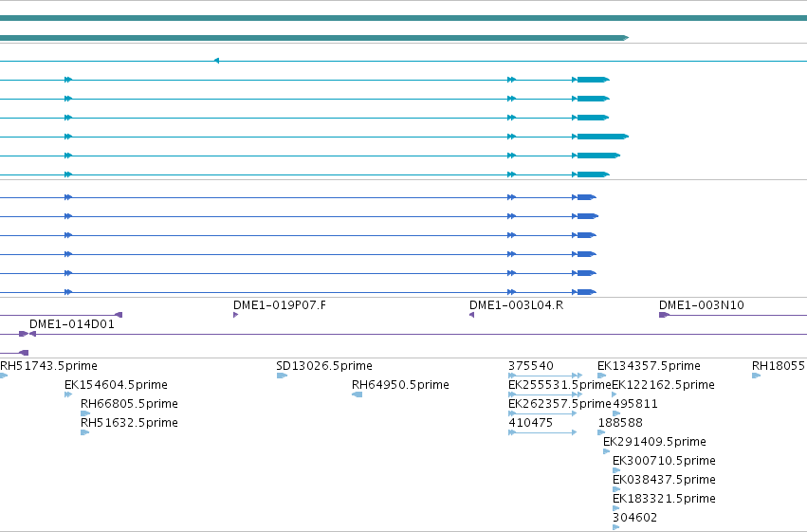Select the EK262357.5prime label
The image size is (807, 532).
tap(559, 404)
